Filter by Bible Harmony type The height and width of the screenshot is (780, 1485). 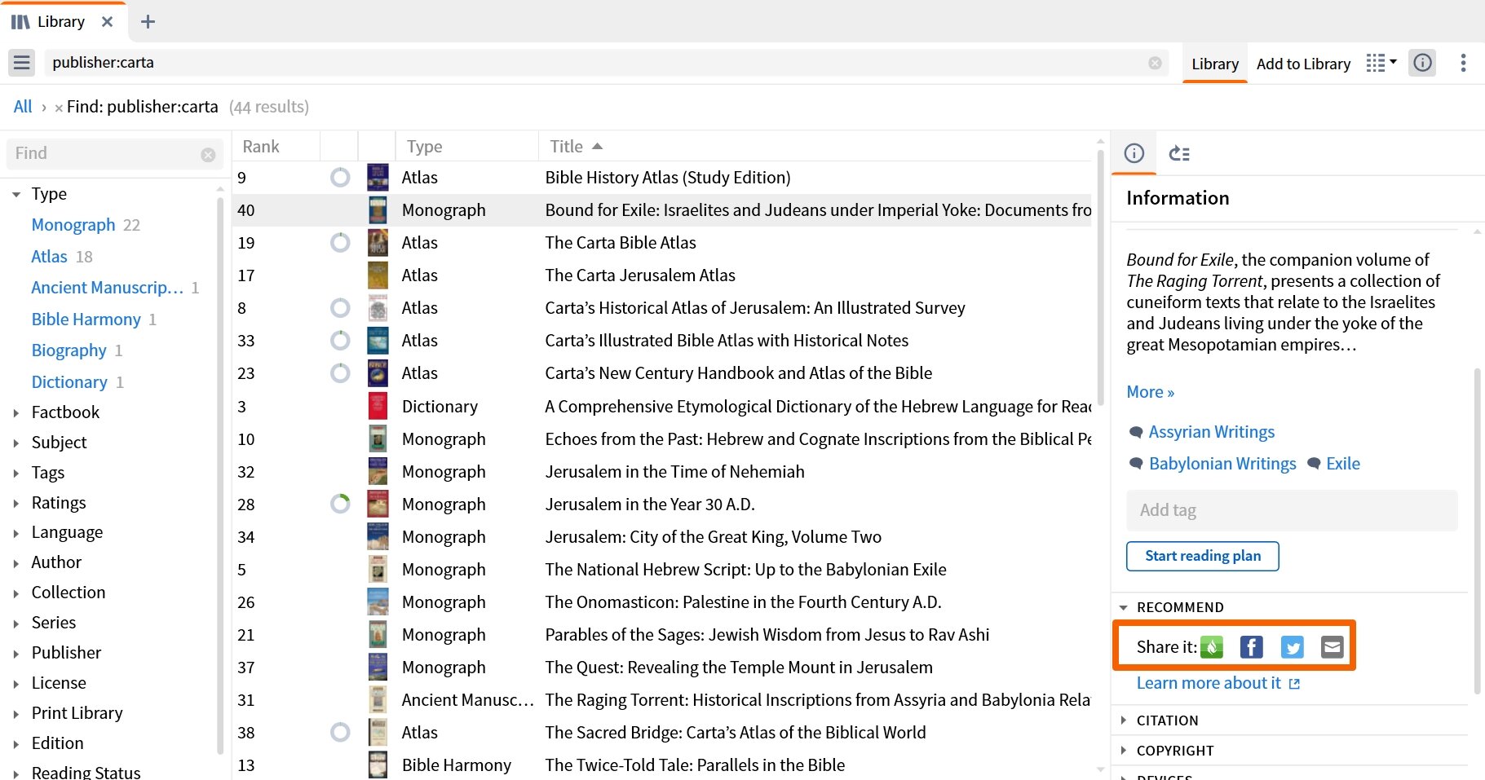[x=86, y=319]
